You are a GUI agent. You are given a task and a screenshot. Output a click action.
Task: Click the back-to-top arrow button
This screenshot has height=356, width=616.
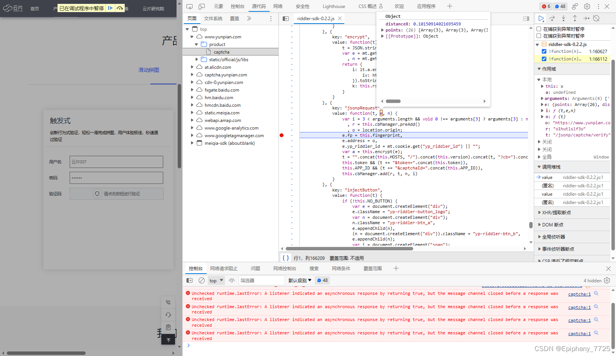pyautogui.click(x=168, y=340)
